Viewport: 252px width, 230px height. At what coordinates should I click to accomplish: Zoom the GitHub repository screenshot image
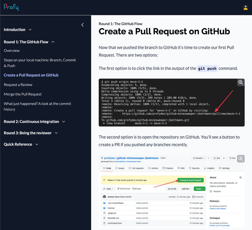(x=240, y=159)
